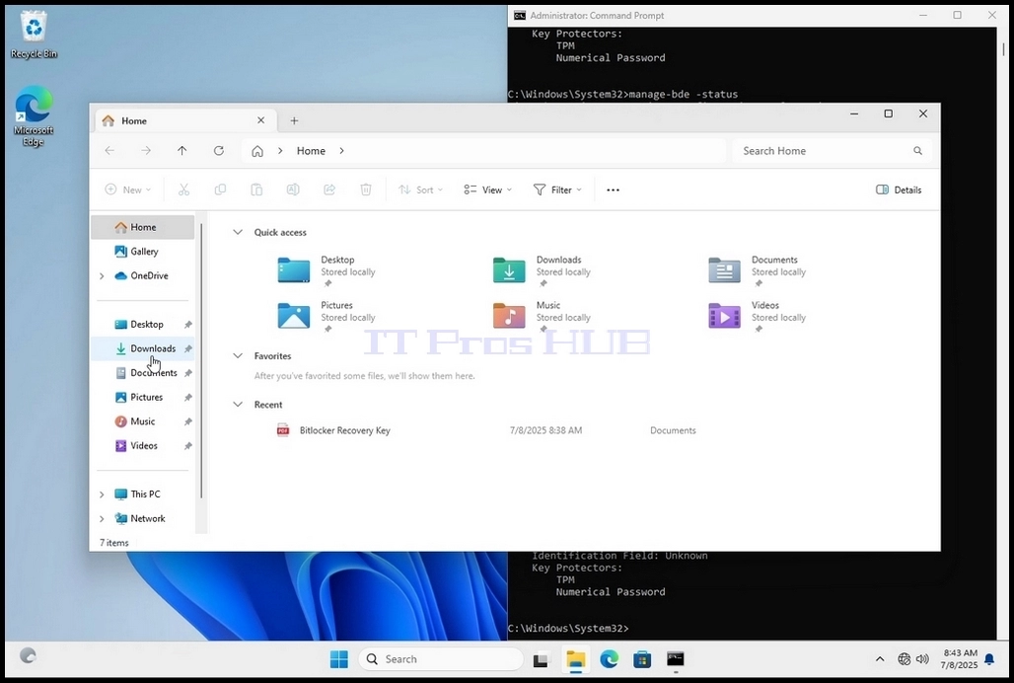Go back with the left arrow button
Screen dimensions: 1014x683
point(109,151)
